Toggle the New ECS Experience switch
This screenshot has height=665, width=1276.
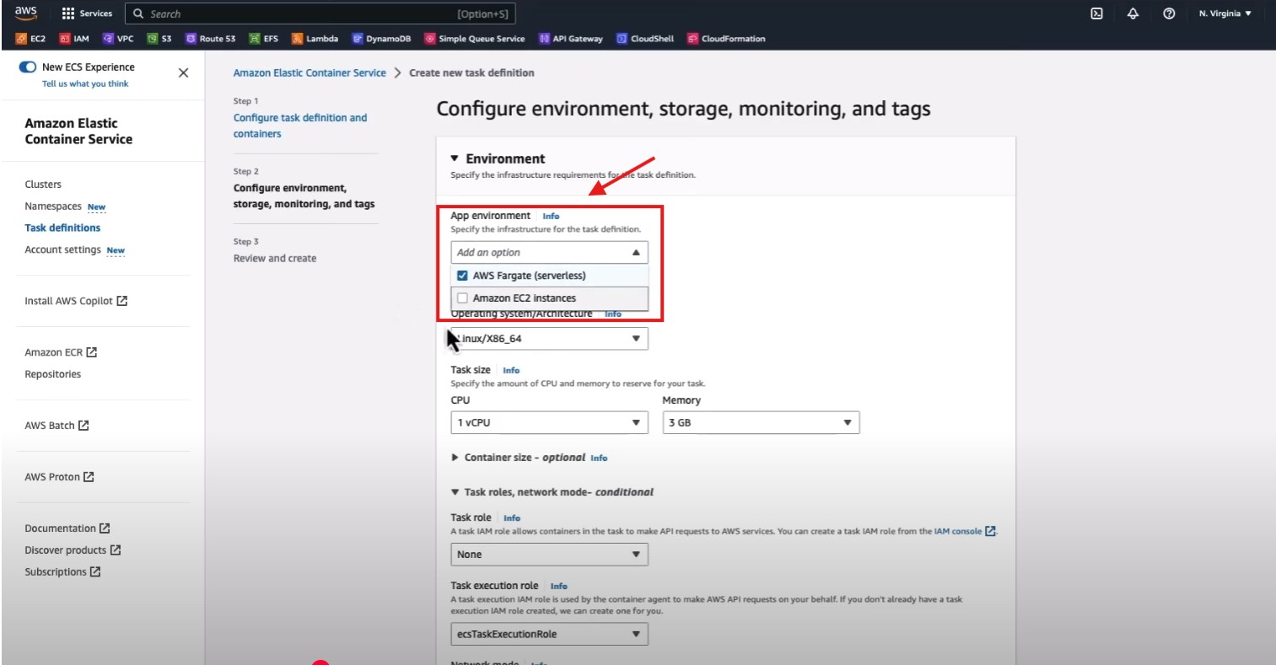pyautogui.click(x=28, y=67)
